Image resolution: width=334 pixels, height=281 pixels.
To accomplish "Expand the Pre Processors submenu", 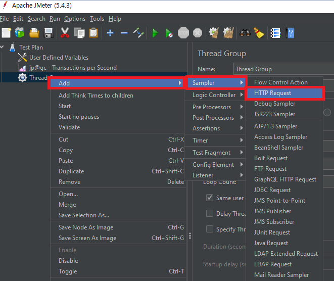I will pos(215,107).
